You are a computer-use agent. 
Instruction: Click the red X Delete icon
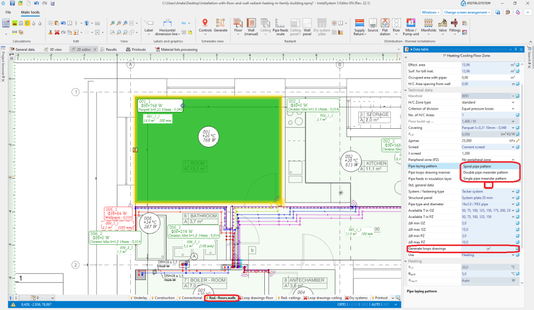57,33
